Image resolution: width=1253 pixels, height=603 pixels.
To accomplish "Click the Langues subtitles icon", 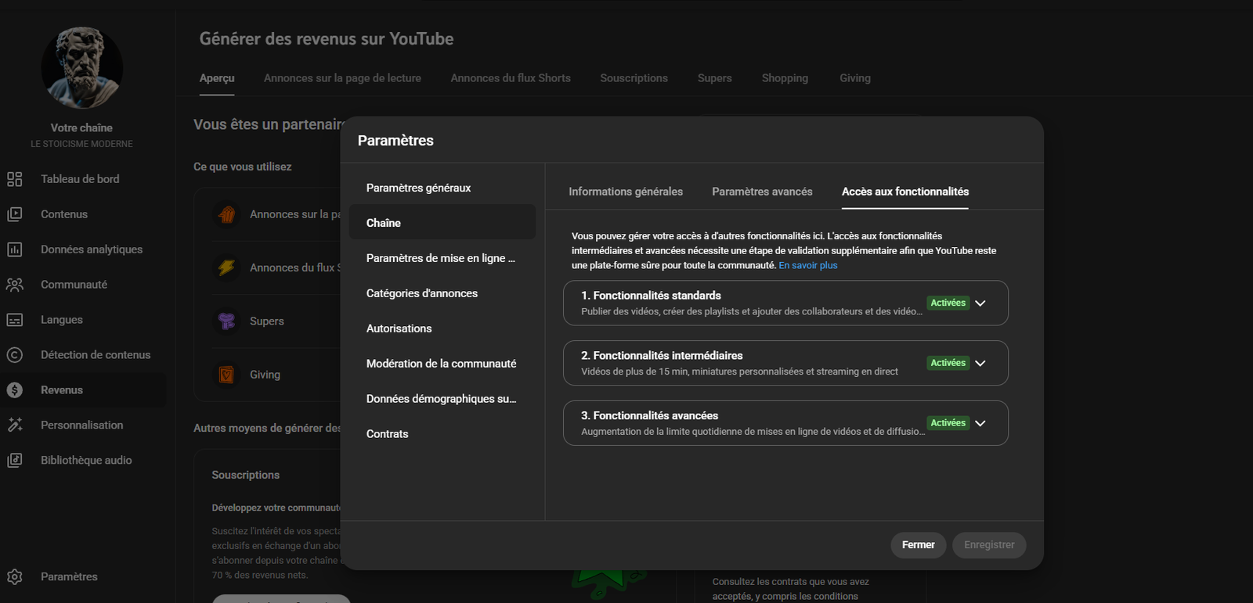I will [15, 320].
